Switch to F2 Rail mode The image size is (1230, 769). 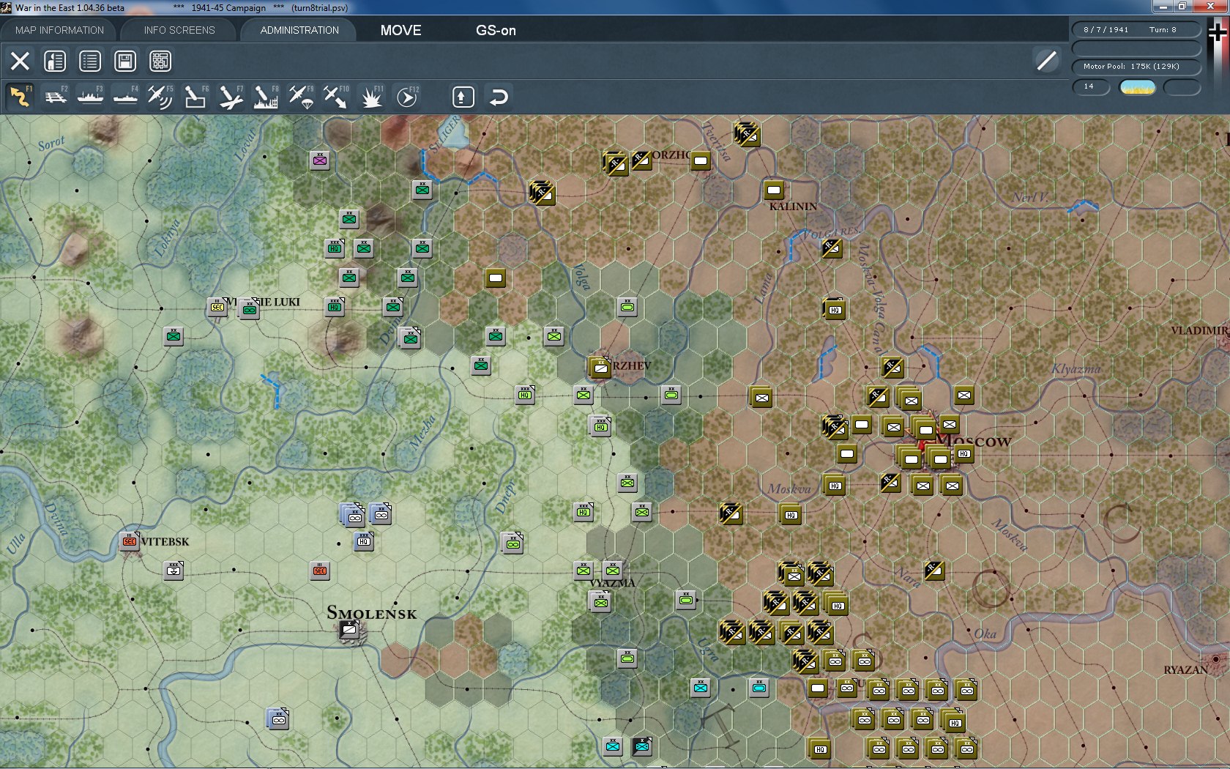pyautogui.click(x=56, y=97)
